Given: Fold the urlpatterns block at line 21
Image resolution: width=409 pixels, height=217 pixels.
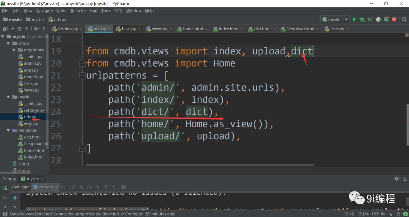Looking at the screenshot, I should [x=82, y=76].
